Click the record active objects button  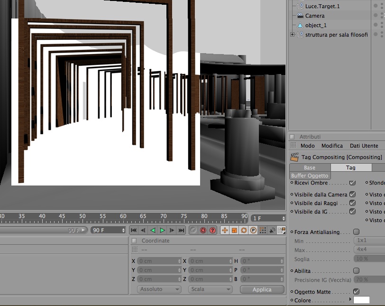193,231
